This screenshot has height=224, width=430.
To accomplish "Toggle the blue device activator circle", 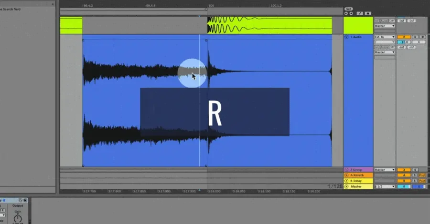I will (x=4, y=200).
